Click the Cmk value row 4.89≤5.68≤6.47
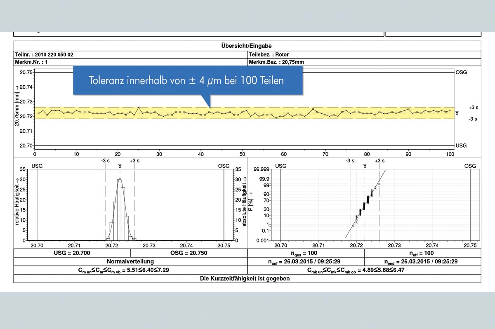This screenshot has height=329, width=495. 364,270
